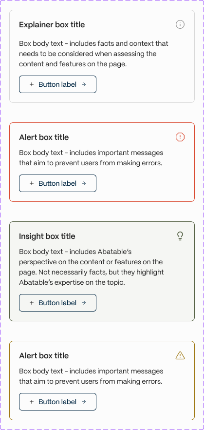Click the yellow warning triangle icon
204x430 pixels.
tap(180, 355)
